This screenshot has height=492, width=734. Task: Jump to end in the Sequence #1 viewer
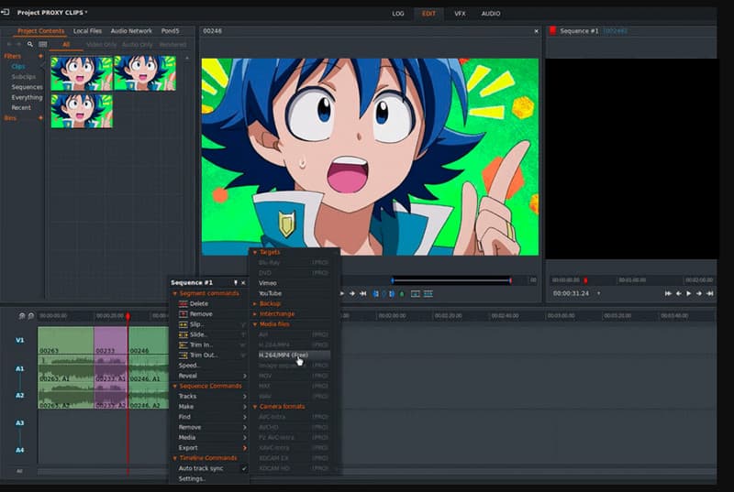(x=709, y=293)
